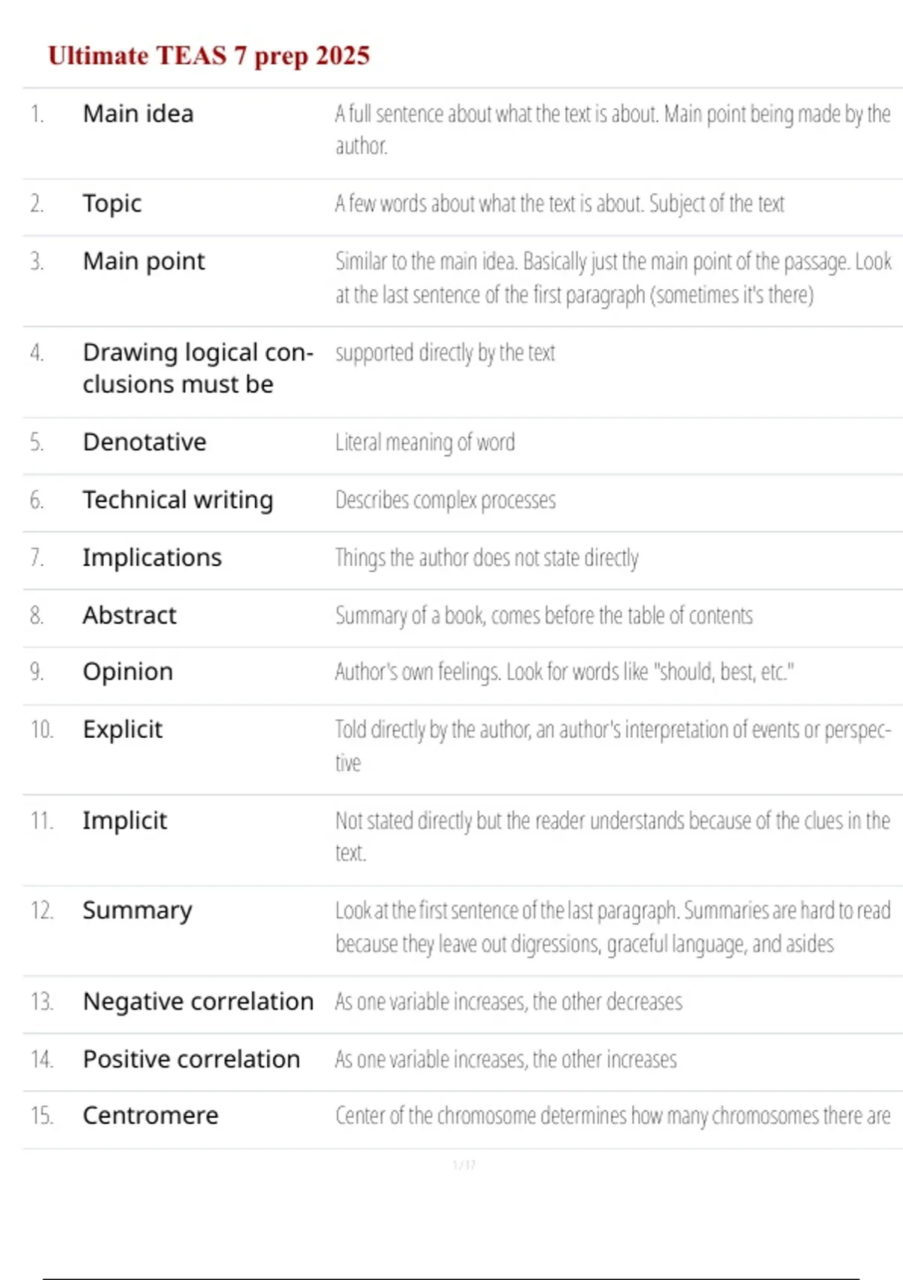Click the 'Positive correlation' term
This screenshot has height=1280, width=903.
coord(191,1059)
